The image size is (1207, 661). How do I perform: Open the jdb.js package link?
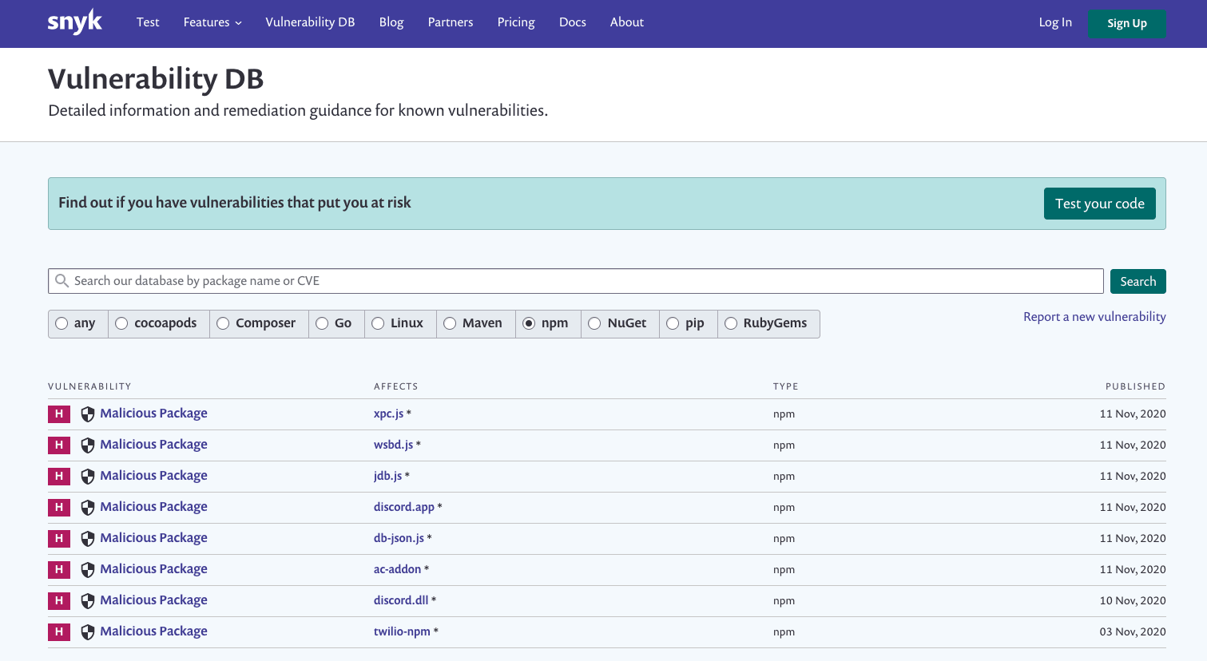click(387, 476)
